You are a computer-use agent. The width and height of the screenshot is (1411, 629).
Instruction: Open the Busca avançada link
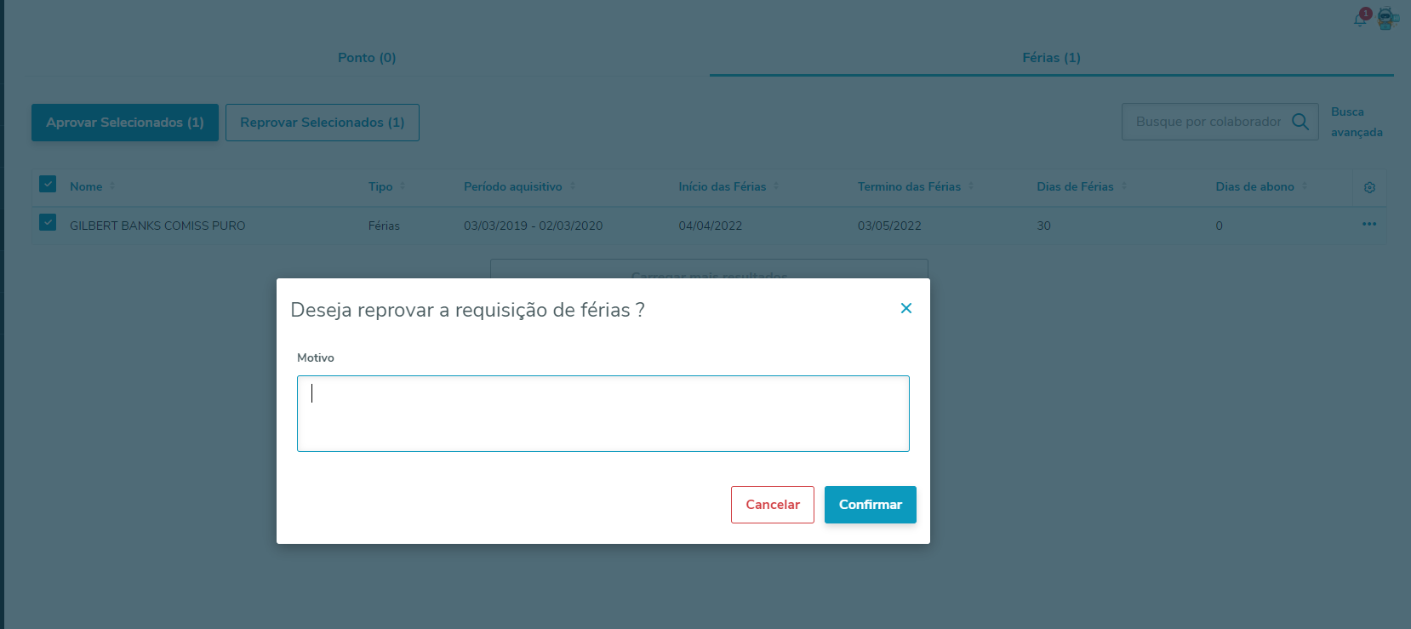click(1357, 122)
